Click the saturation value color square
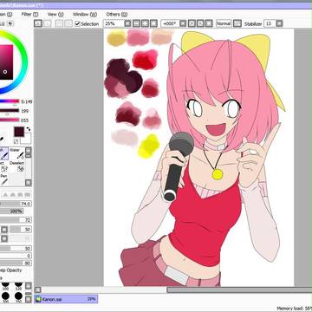 point(6,62)
